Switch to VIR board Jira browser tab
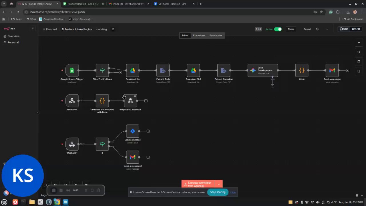 pos(174,4)
